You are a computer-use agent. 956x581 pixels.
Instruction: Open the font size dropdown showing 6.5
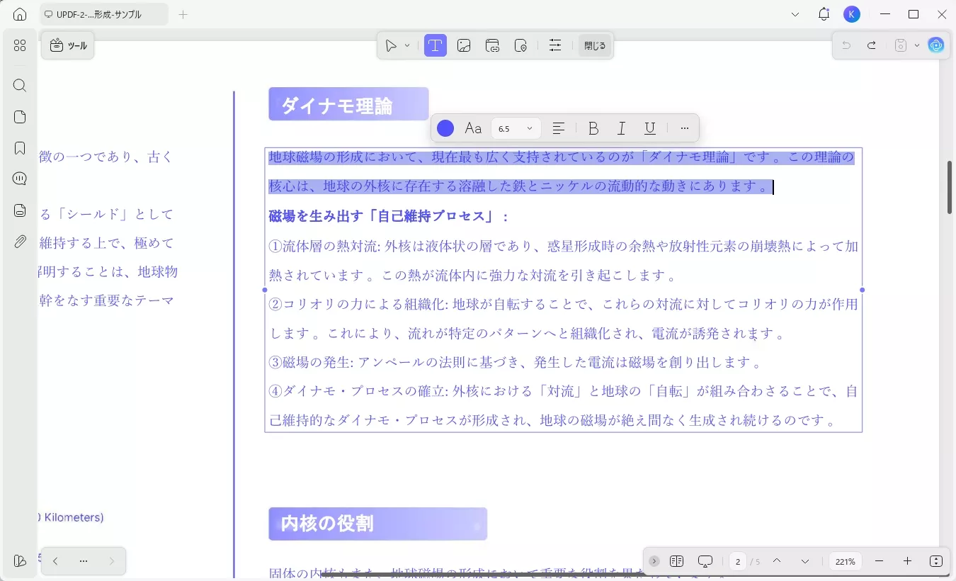point(515,128)
